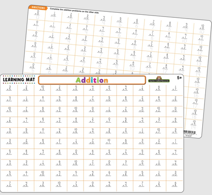This screenshot has height=195, width=212.
Task: Select the 10 + 0 problem on front mat
Action: pos(42,173)
